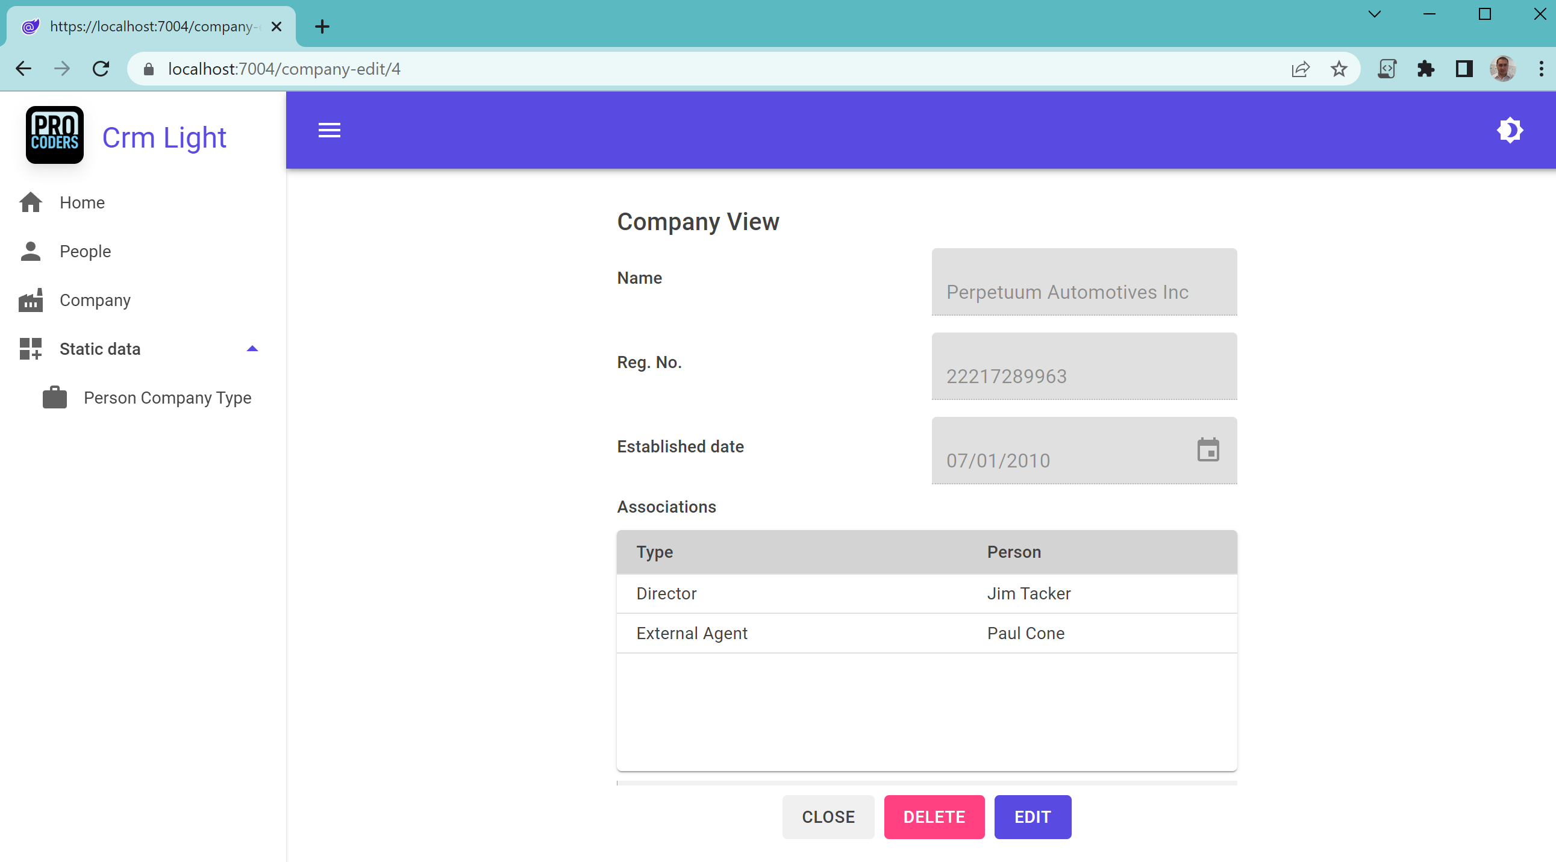The image size is (1556, 862).
Task: Click the ProCoders logo
Action: (54, 135)
